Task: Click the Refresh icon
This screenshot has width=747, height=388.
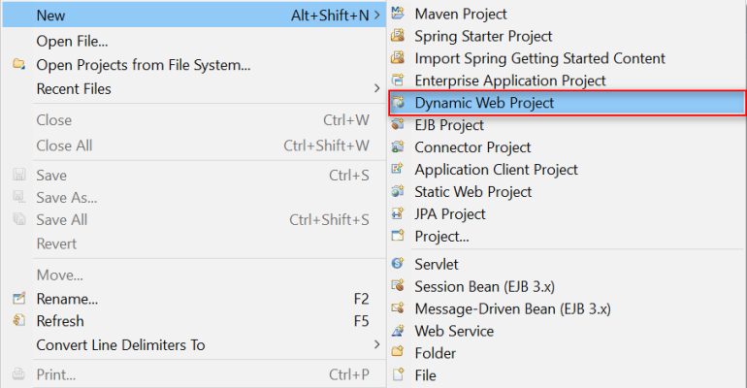Action: click(19, 320)
